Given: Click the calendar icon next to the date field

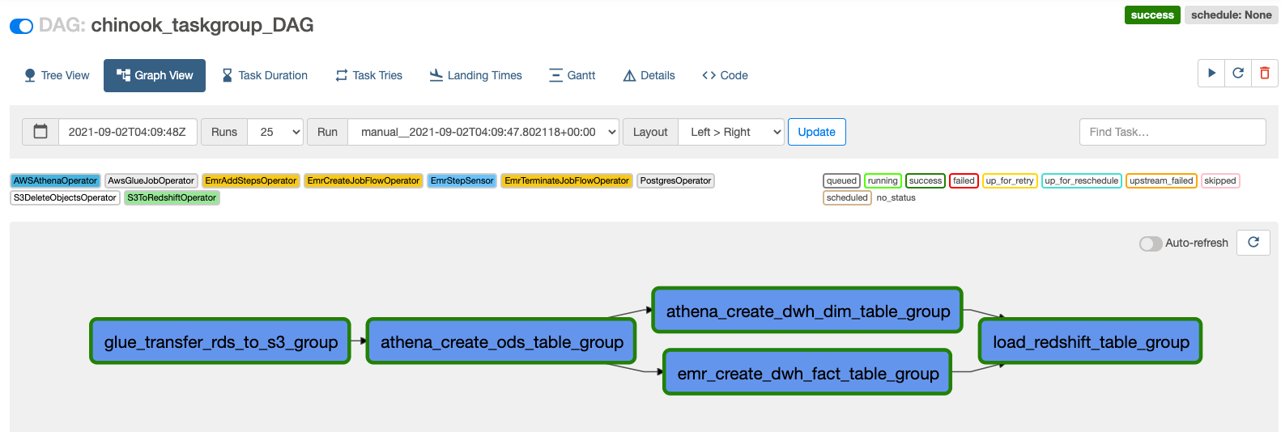Looking at the screenshot, I should [40, 132].
